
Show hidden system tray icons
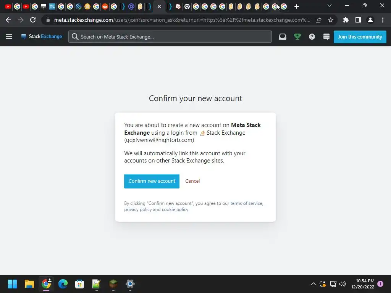click(313, 284)
